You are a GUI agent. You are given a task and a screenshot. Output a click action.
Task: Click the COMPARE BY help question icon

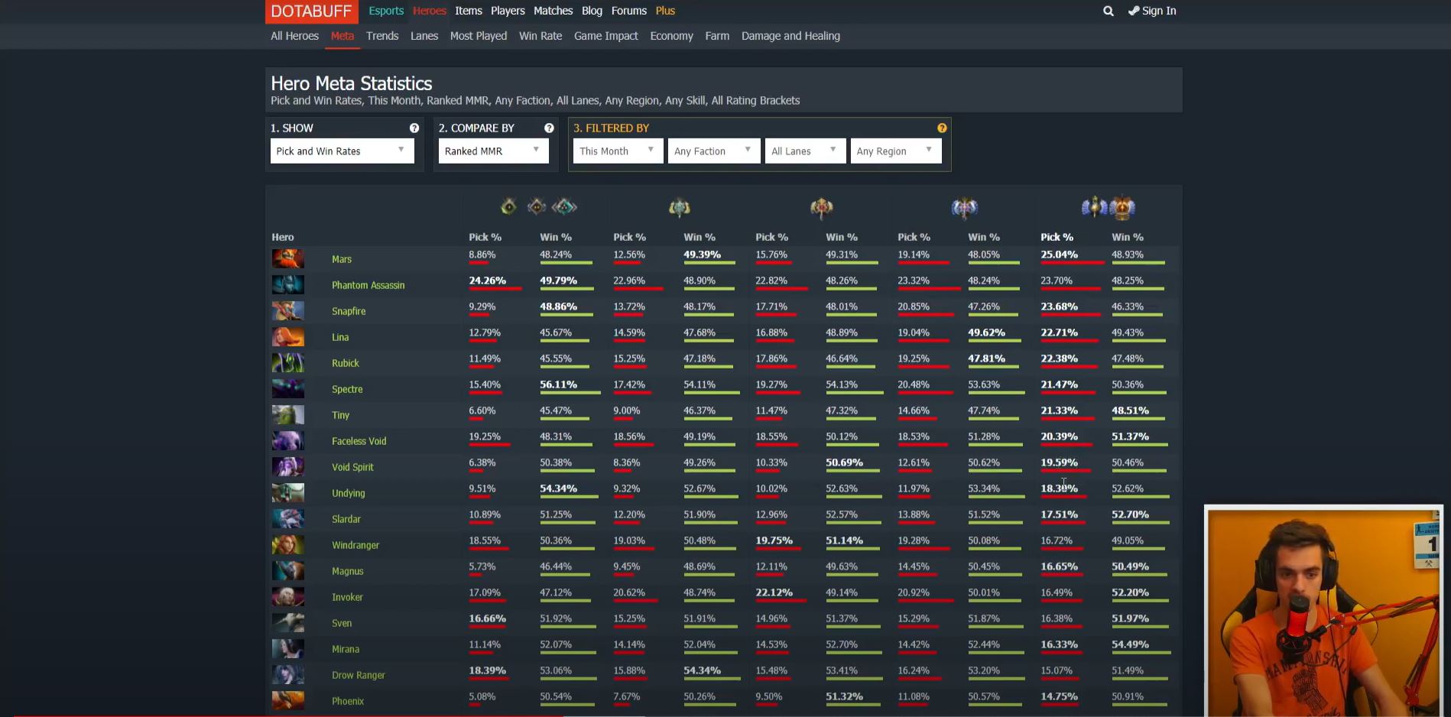(x=548, y=128)
